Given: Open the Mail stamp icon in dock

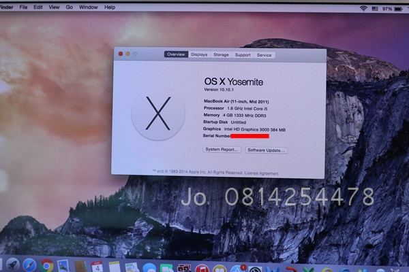Looking at the screenshot, I should pyautogui.click(x=63, y=266).
